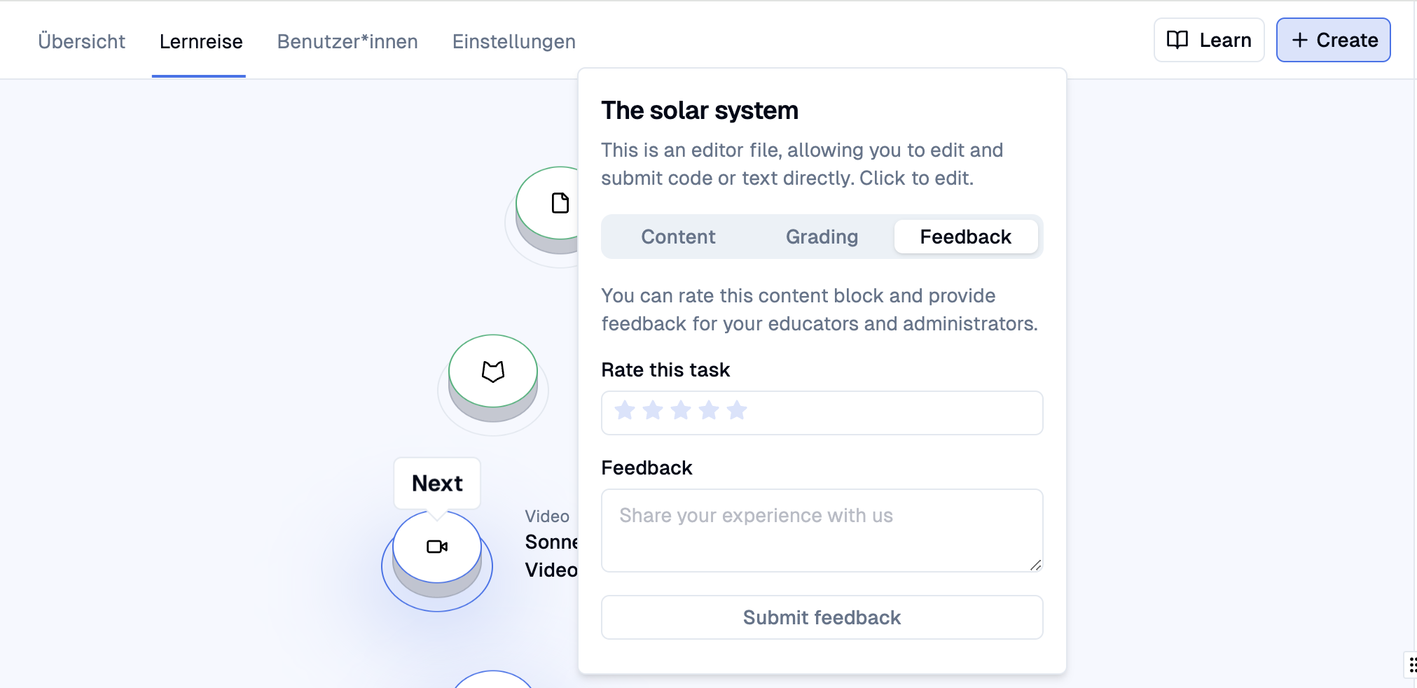Viewport: 1417px width, 688px height.
Task: Click the Next tooltip label
Action: (437, 483)
